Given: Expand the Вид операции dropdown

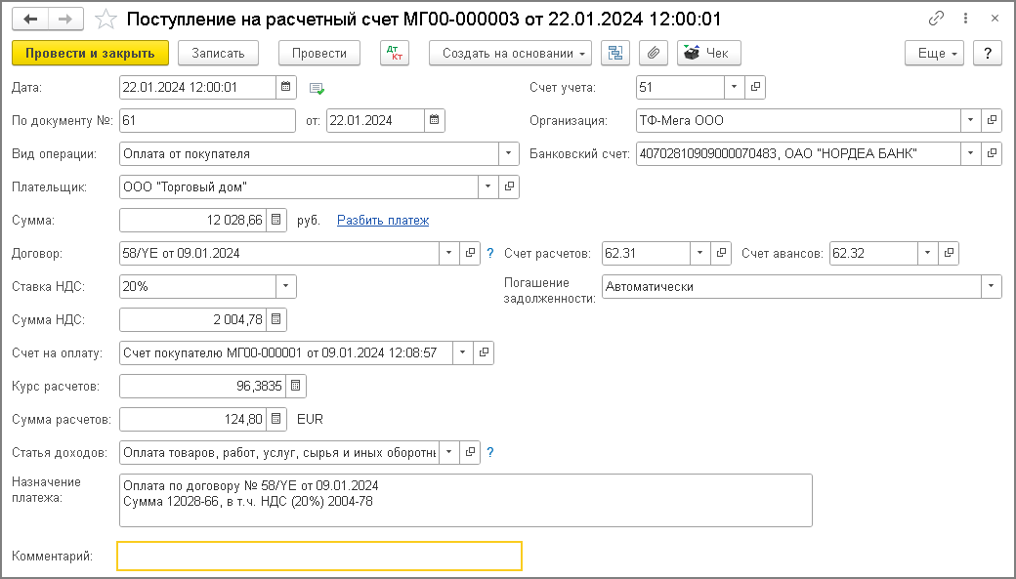Looking at the screenshot, I should point(509,153).
